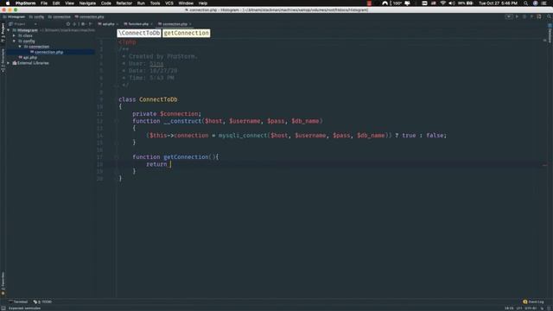This screenshot has width=553, height=311.
Task: Click the locate/scroll-from-source icon
Action: [x=68, y=24]
